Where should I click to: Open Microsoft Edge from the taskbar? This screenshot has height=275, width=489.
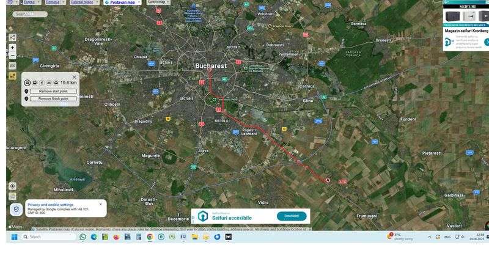[x=94, y=237]
